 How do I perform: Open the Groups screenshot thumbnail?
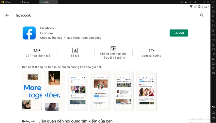(x=124, y=91)
